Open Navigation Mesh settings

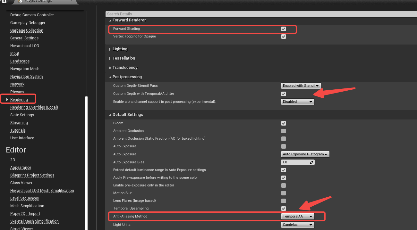tap(25, 69)
